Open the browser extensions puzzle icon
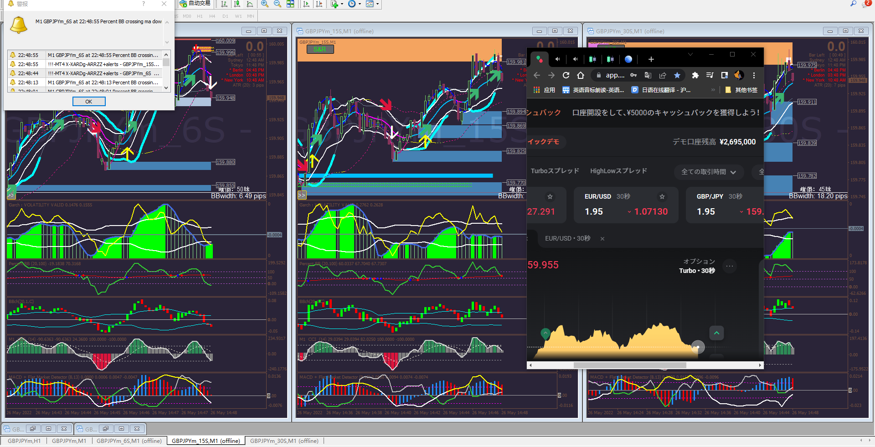Image resolution: width=875 pixels, height=447 pixels. coord(695,75)
